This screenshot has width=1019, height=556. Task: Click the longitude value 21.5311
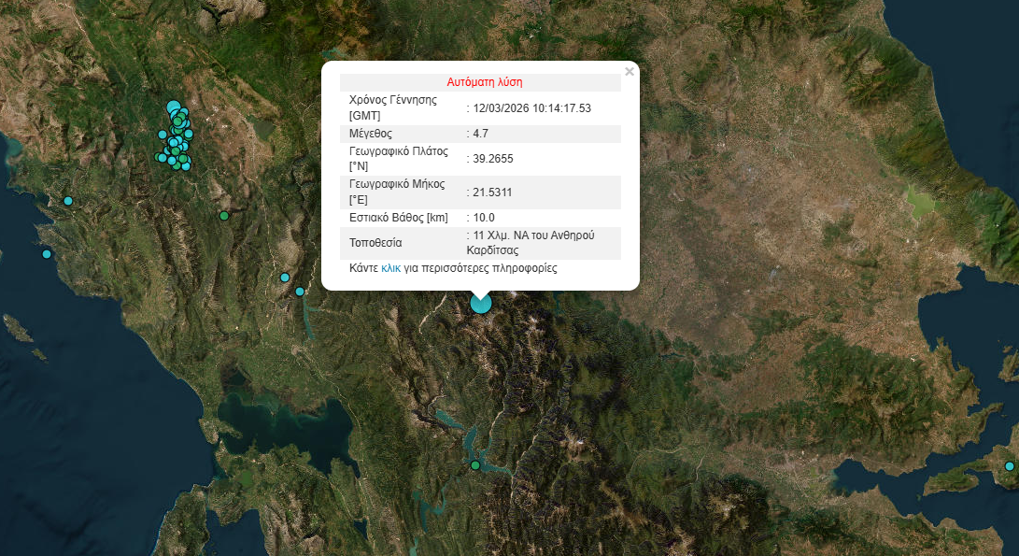[x=492, y=192]
